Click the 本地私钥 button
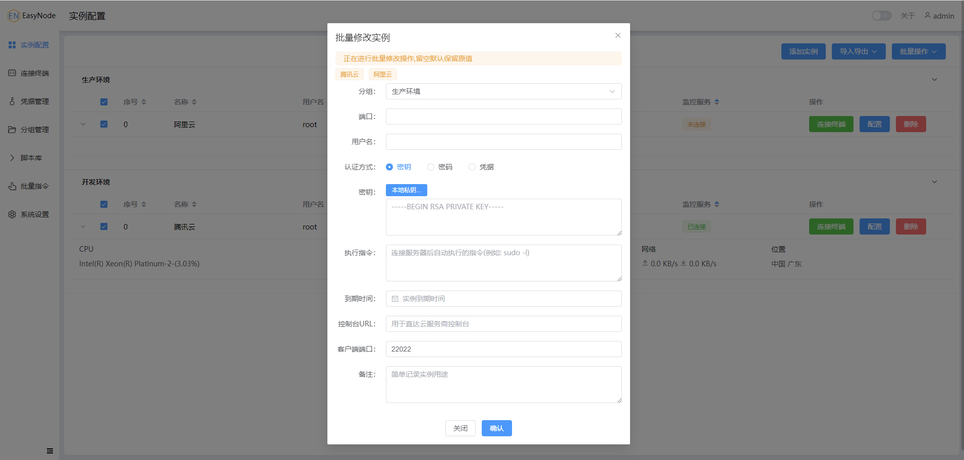This screenshot has height=460, width=964. point(406,190)
